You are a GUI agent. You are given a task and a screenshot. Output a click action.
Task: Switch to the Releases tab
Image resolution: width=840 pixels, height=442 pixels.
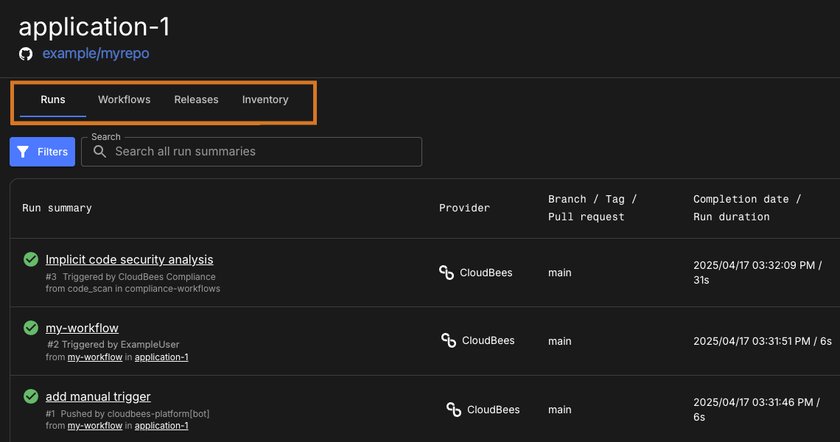[196, 99]
